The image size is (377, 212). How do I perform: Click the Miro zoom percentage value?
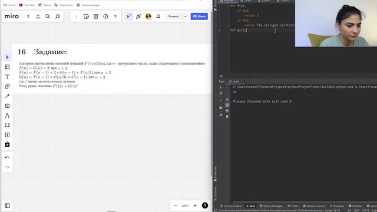pyautogui.click(x=185, y=206)
